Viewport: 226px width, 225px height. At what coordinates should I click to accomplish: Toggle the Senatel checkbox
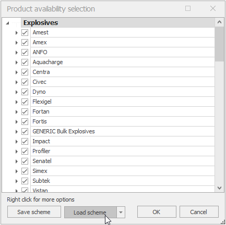[25, 161]
